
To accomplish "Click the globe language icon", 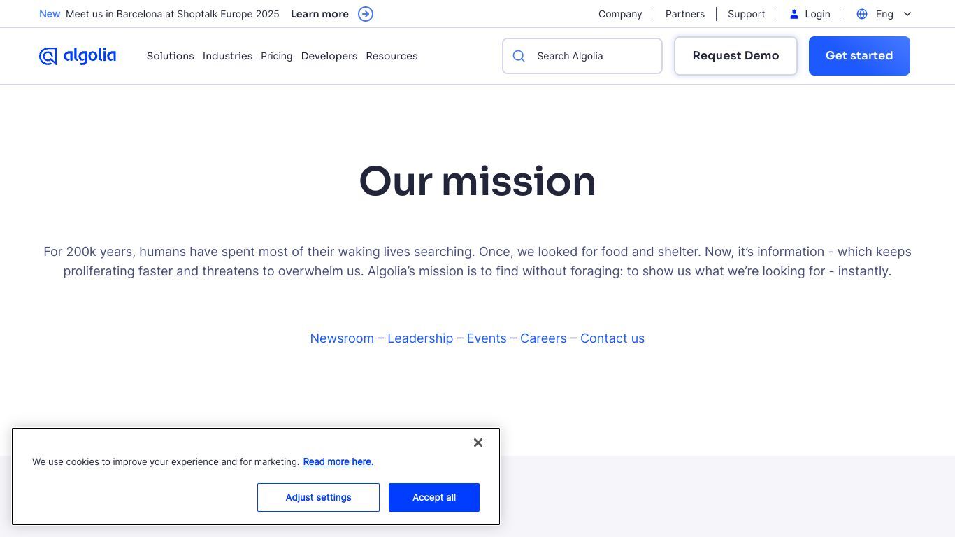I will [862, 14].
